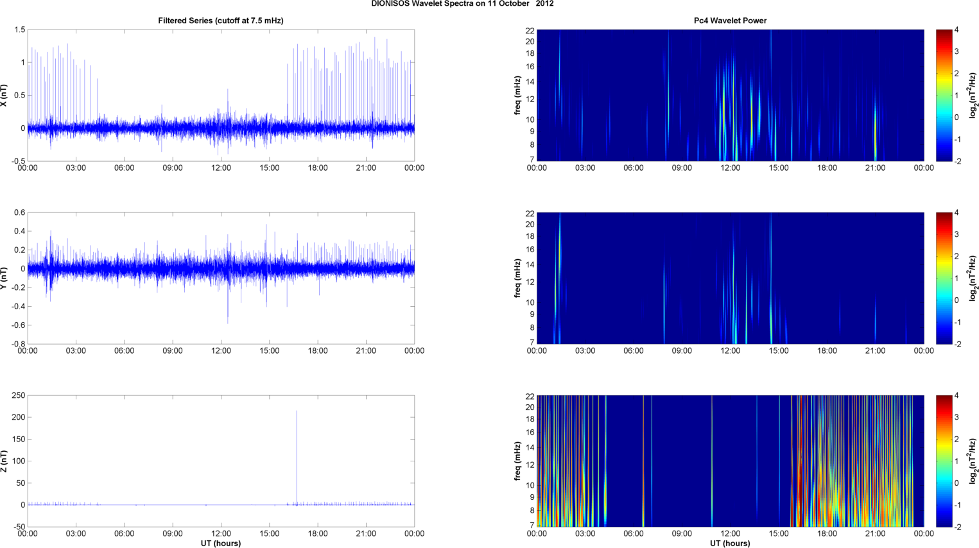The height and width of the screenshot is (548, 979).
Task: Click the colorbar beside the middle wavelet spectrum
Action: [x=944, y=278]
